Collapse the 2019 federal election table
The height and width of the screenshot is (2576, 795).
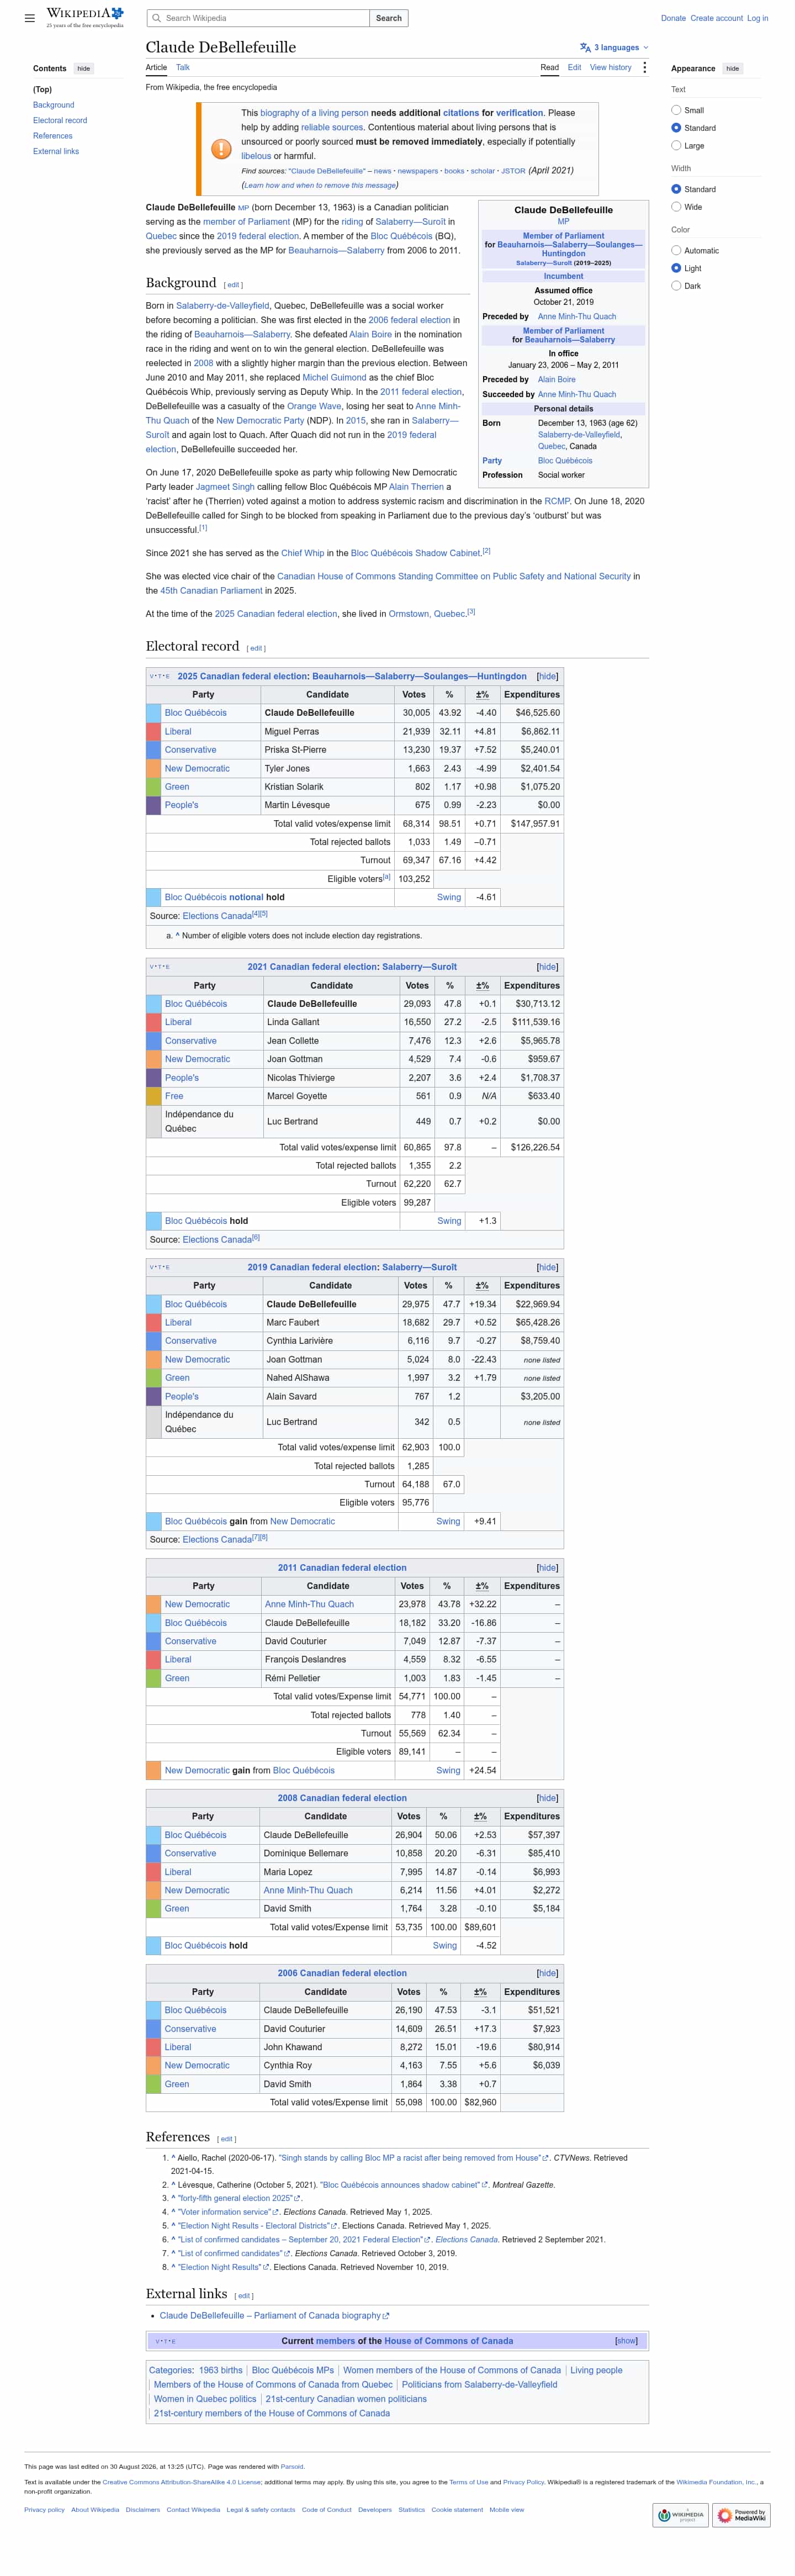click(547, 1267)
